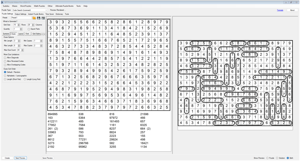The height and width of the screenshot is (161, 300).
Task: Enable the Export Parts checkbox
Action: tap(29, 29)
